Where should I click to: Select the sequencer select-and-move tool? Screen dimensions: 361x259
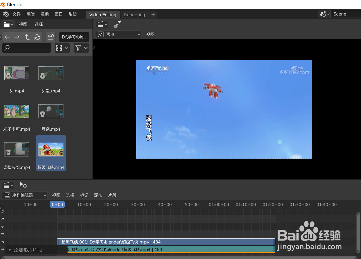pos(24,185)
